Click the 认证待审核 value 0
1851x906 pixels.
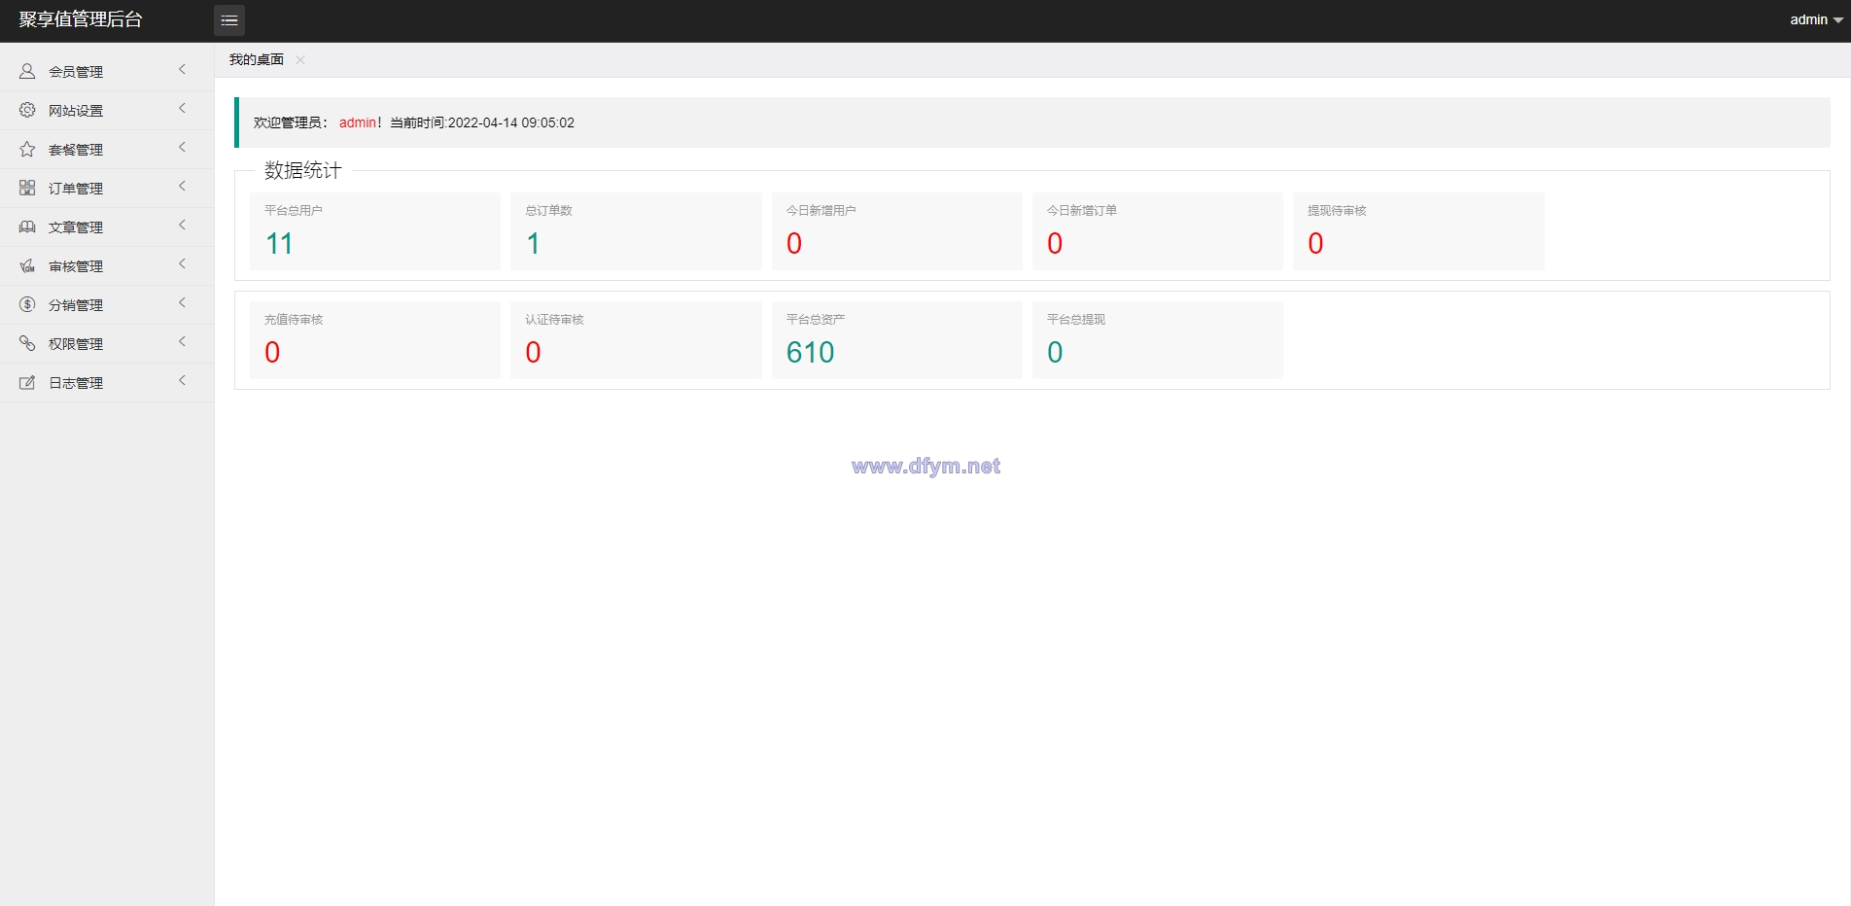pyautogui.click(x=533, y=352)
